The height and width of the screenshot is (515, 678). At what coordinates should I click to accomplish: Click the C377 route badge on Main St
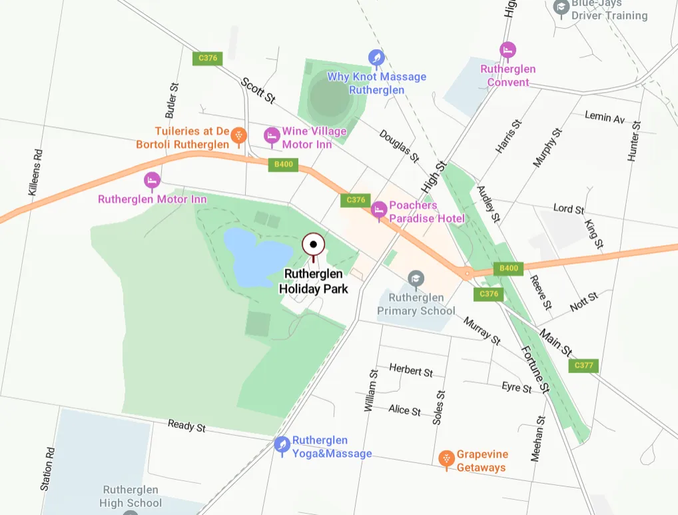coord(583,365)
